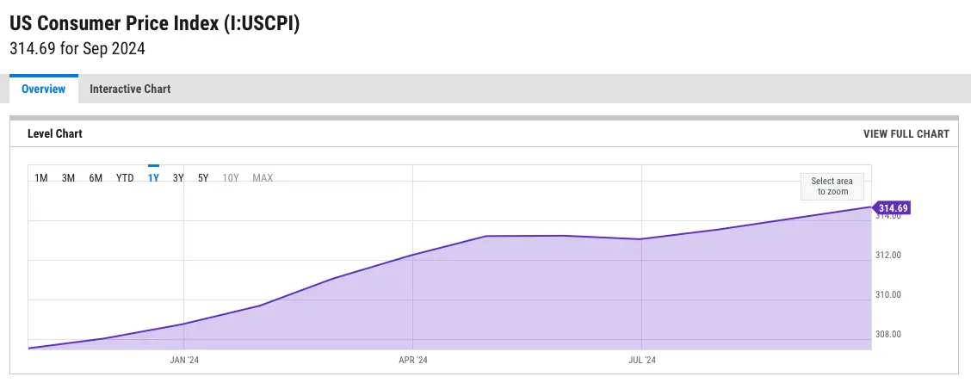This screenshot has height=389, width=971.
Task: Click the 314.69 value flag marker
Action: point(892,208)
